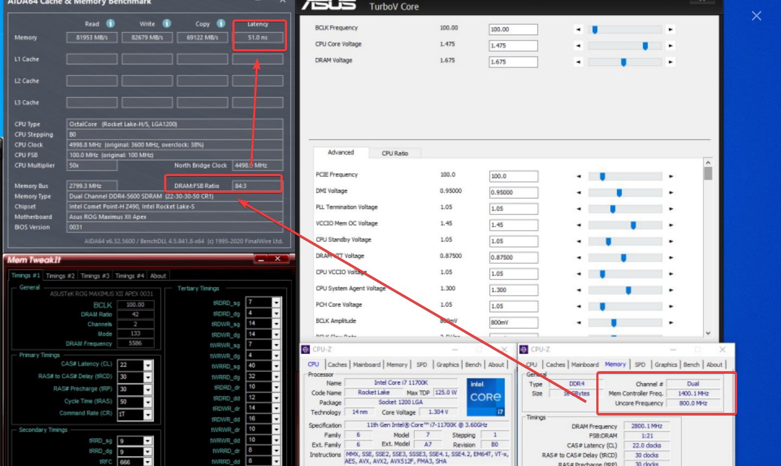The height and width of the screenshot is (466, 781).
Task: Click left arrow of PCIE Frequency slider
Action: click(578, 176)
